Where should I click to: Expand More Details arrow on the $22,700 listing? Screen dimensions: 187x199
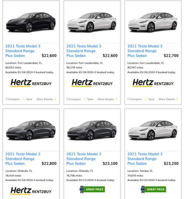click(x=177, y=99)
